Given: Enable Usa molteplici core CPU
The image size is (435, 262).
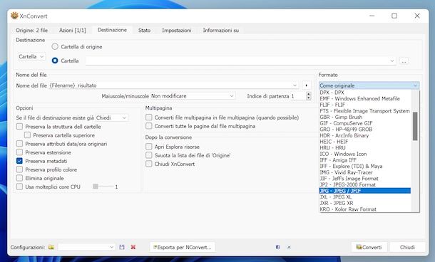Looking at the screenshot, I should pos(19,187).
